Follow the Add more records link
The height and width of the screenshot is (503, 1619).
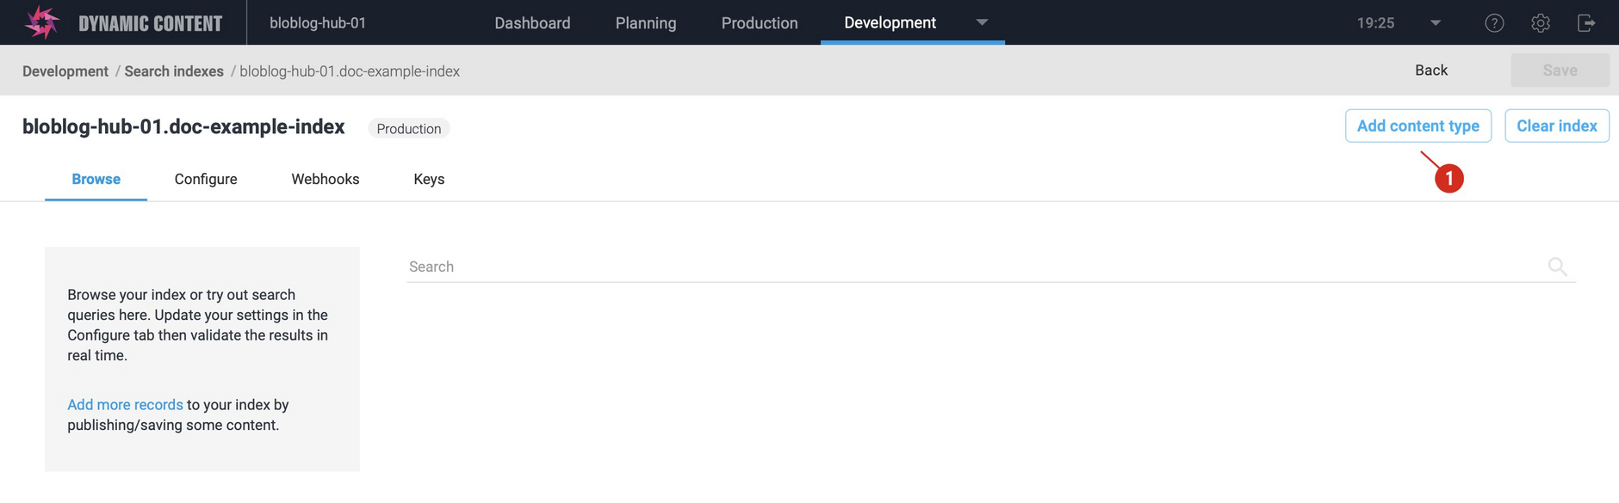click(x=125, y=405)
